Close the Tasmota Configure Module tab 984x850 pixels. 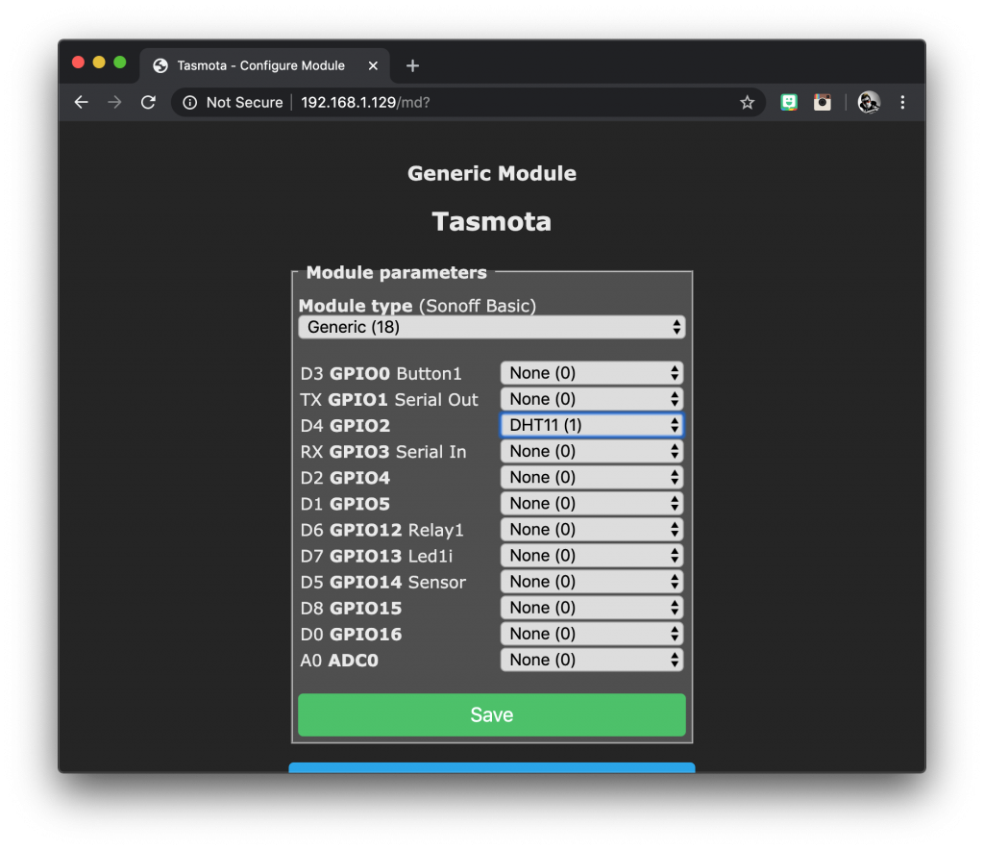coord(373,65)
